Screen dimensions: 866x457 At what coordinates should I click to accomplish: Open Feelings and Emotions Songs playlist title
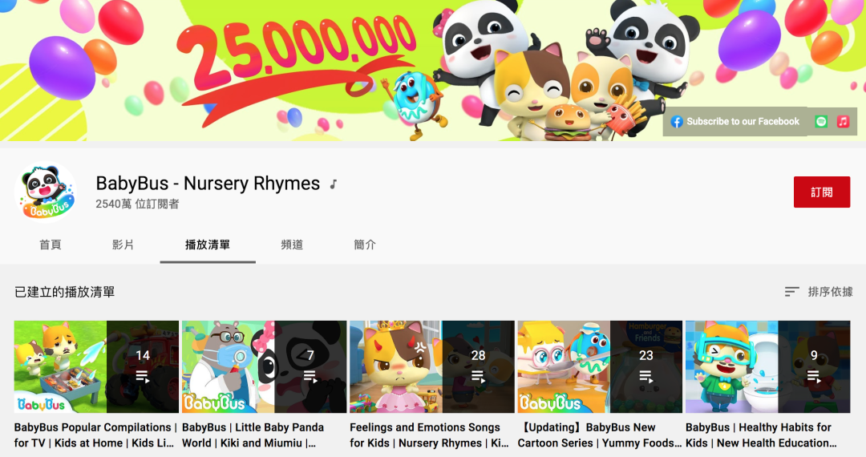[429, 435]
